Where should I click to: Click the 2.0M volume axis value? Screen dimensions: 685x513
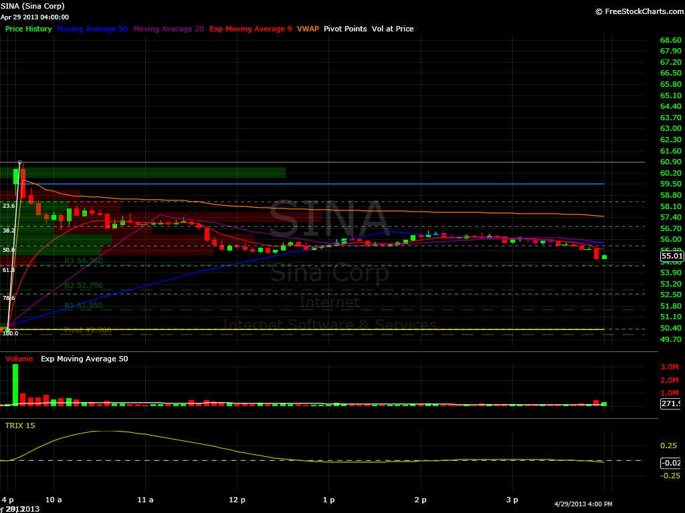point(669,380)
